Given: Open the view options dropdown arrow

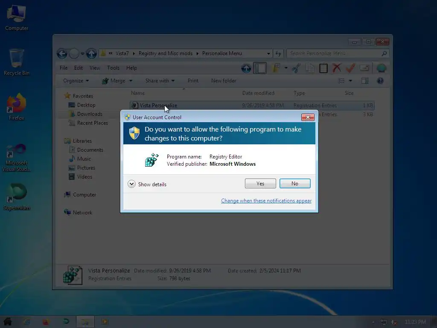Looking at the screenshot, I should pos(351,81).
